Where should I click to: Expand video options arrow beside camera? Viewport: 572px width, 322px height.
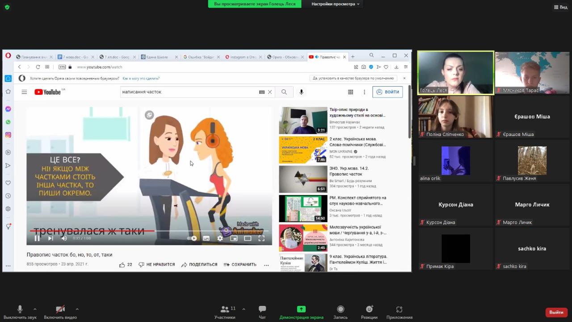[x=77, y=309]
